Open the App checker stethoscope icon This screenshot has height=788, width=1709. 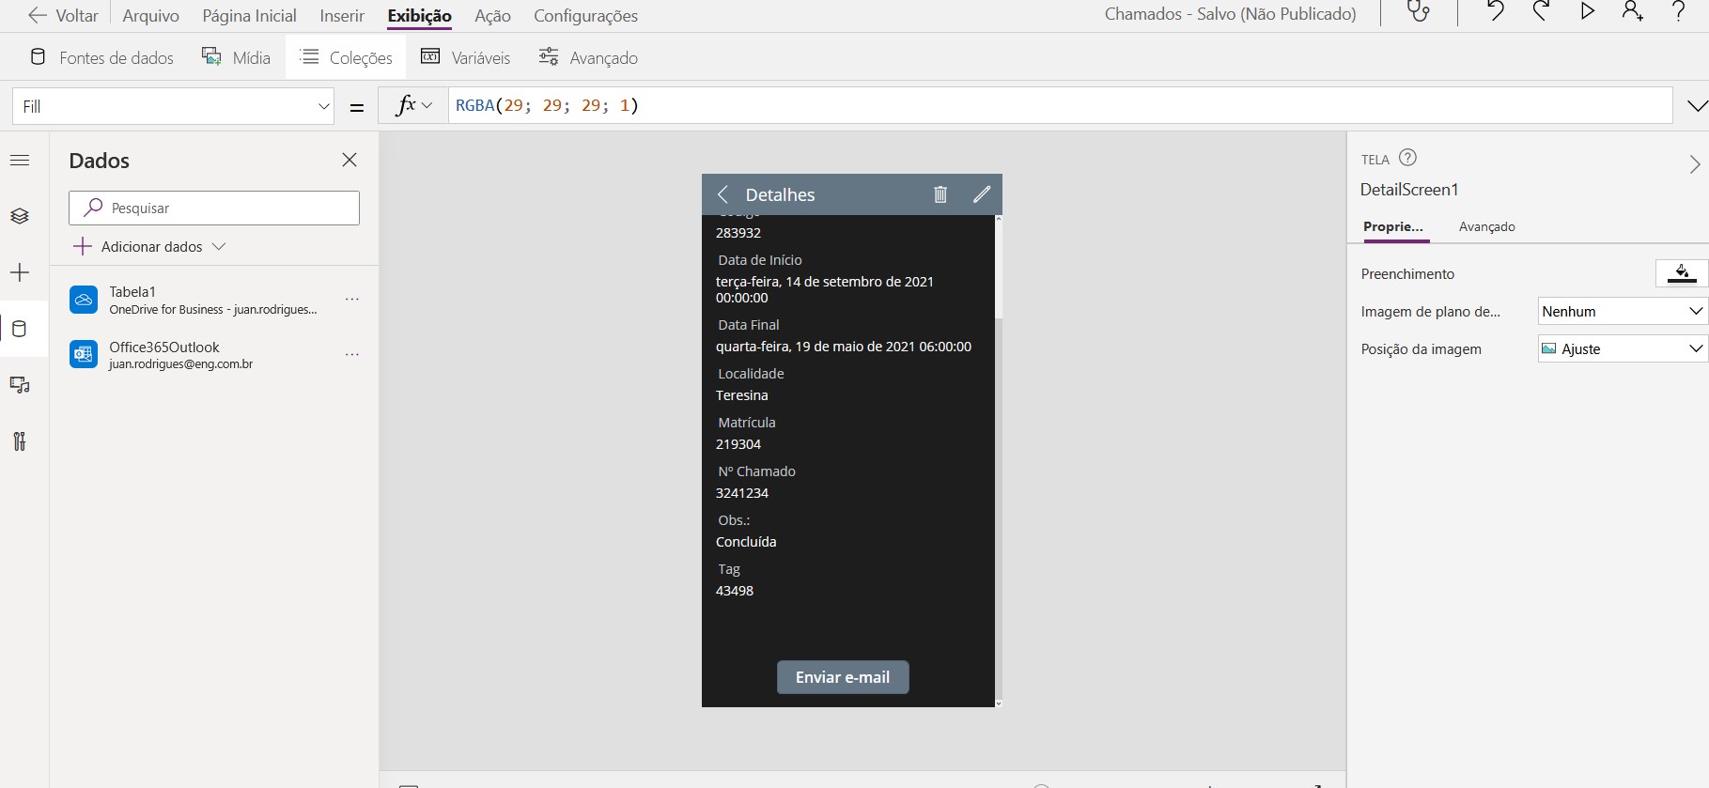tap(1418, 13)
